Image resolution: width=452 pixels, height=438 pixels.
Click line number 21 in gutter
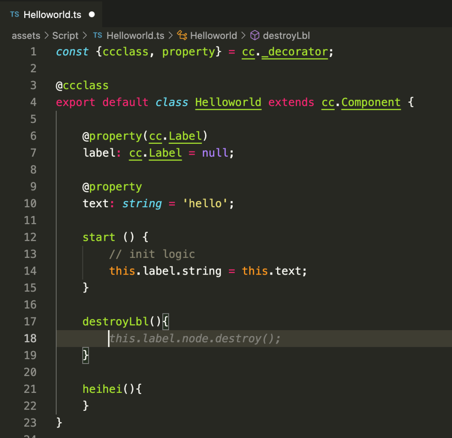coord(30,390)
